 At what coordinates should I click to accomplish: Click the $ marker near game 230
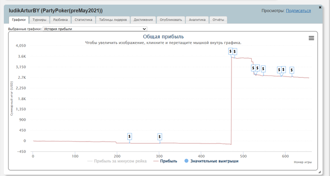[130, 136]
